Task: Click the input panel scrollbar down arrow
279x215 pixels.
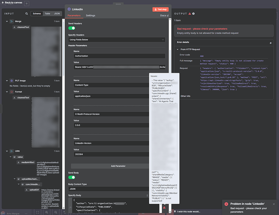Action: 63,208
